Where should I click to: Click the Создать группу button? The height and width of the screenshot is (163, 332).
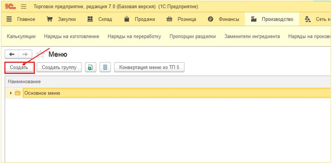point(59,68)
